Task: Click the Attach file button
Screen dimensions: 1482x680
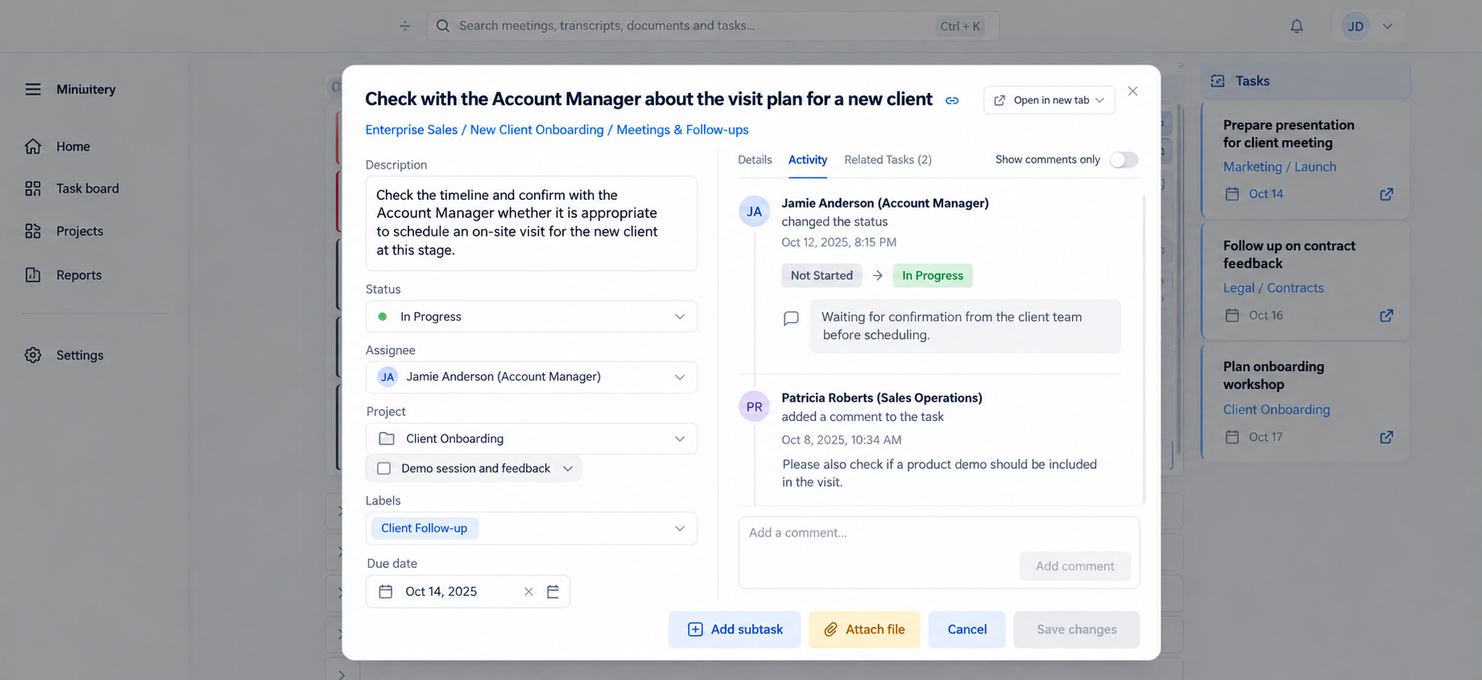Action: pyautogui.click(x=864, y=630)
